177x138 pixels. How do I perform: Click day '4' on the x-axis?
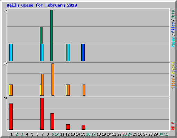pos(27,134)
